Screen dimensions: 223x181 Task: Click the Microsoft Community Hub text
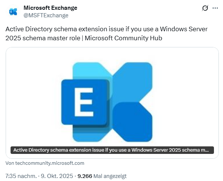124,38
